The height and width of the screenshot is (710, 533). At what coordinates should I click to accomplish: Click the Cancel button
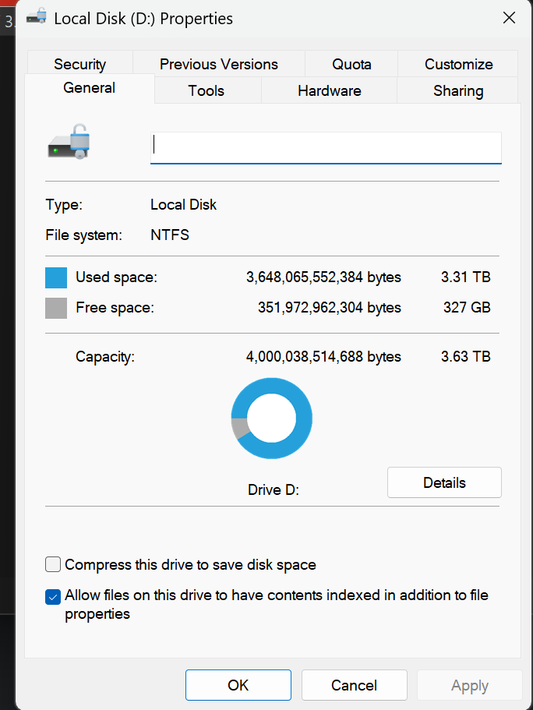click(x=354, y=685)
